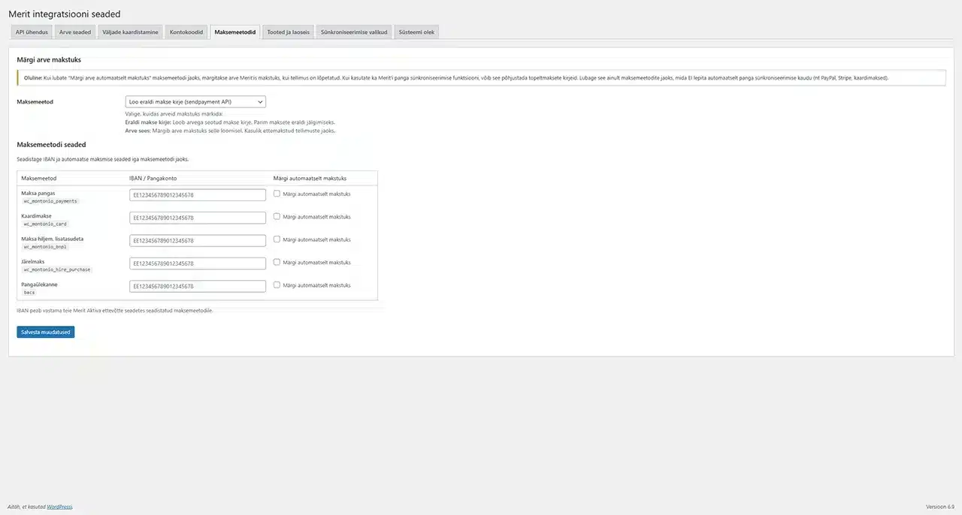Select the Pangaülekanne IBAN input field
The image size is (962, 515).
click(x=198, y=286)
